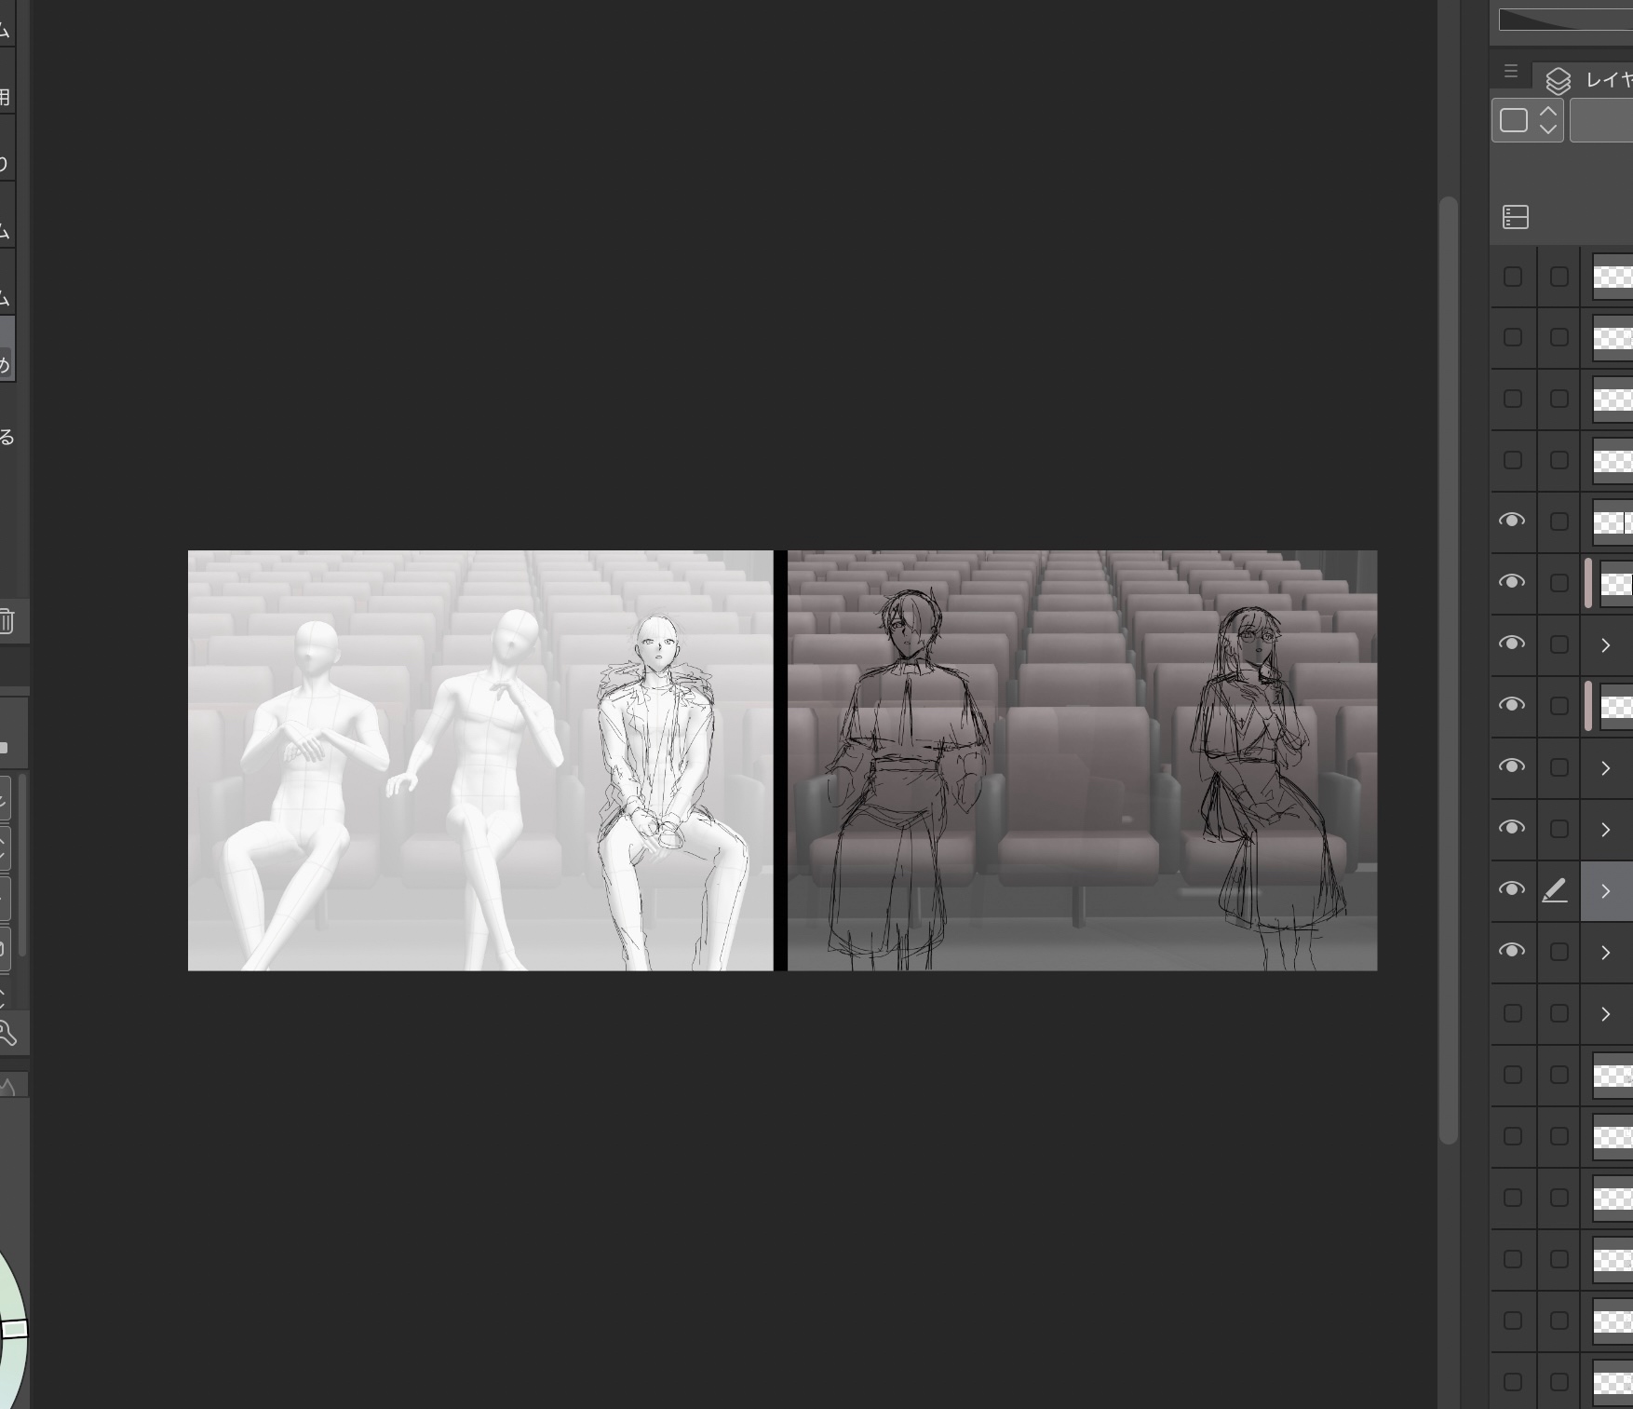Screen dimensions: 1633x1409
Task: Select the magnifying glass zoom icon
Action: point(7,1032)
